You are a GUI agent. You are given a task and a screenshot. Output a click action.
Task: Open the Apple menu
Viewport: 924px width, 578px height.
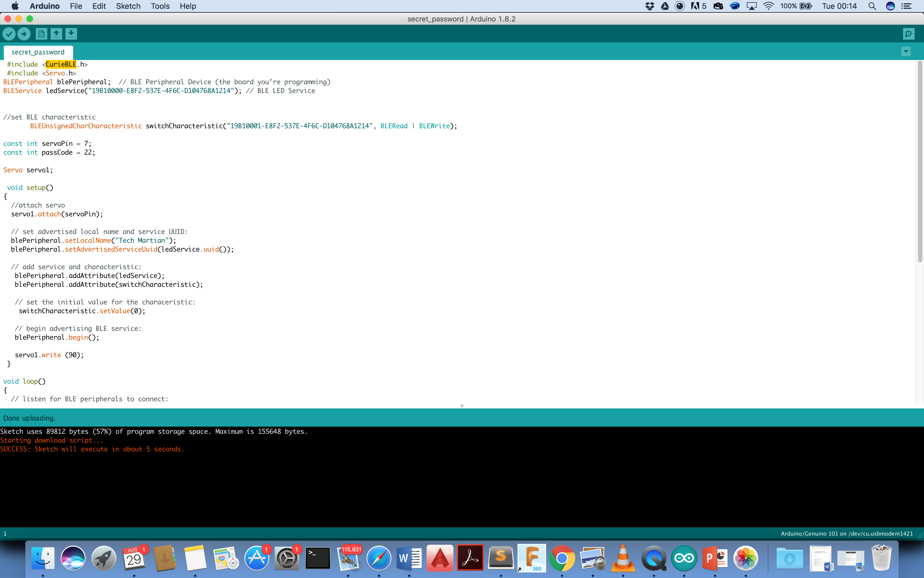[x=15, y=6]
